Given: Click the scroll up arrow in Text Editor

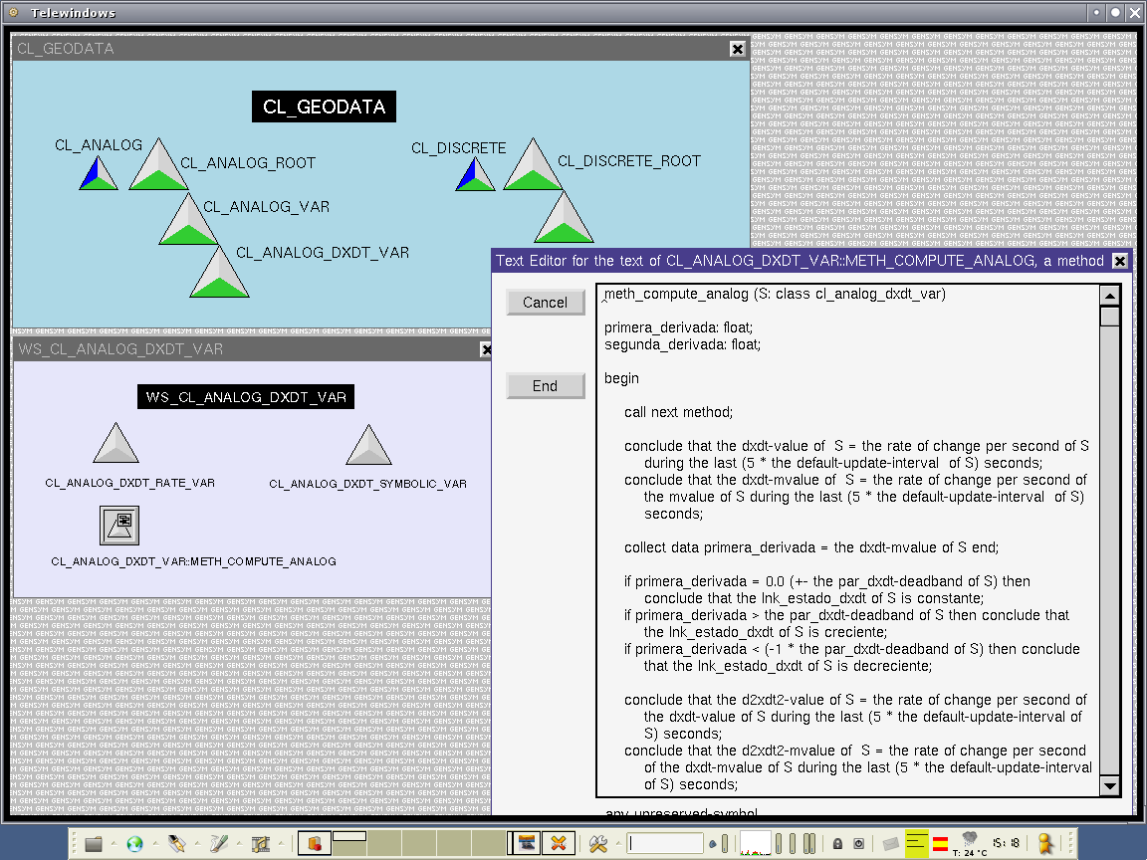Looking at the screenshot, I should click(x=1110, y=296).
